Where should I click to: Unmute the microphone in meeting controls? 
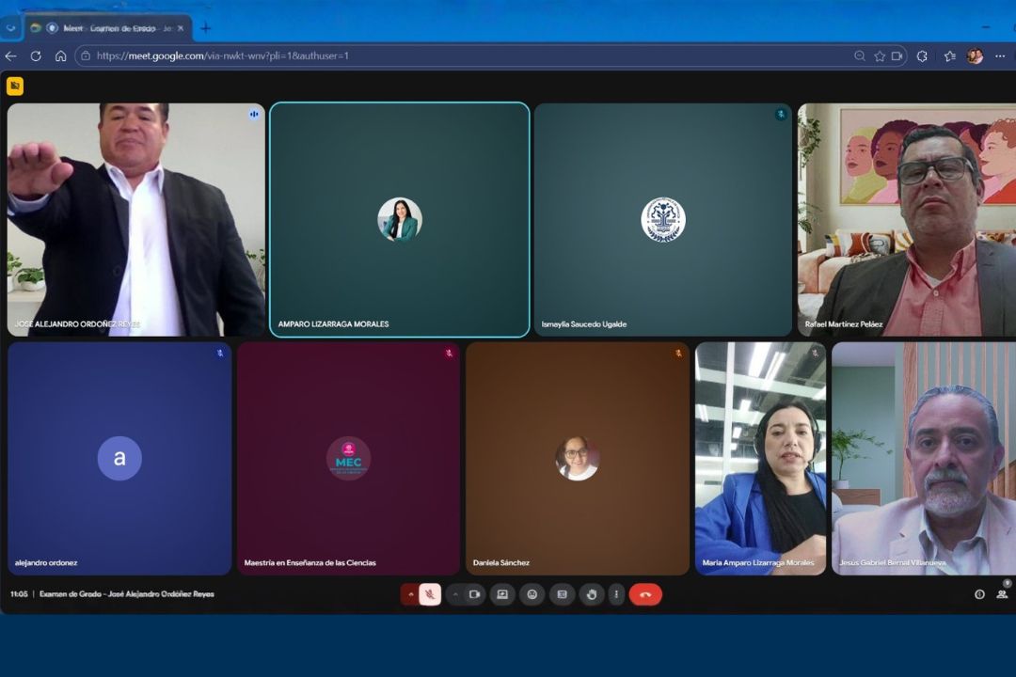pos(430,594)
